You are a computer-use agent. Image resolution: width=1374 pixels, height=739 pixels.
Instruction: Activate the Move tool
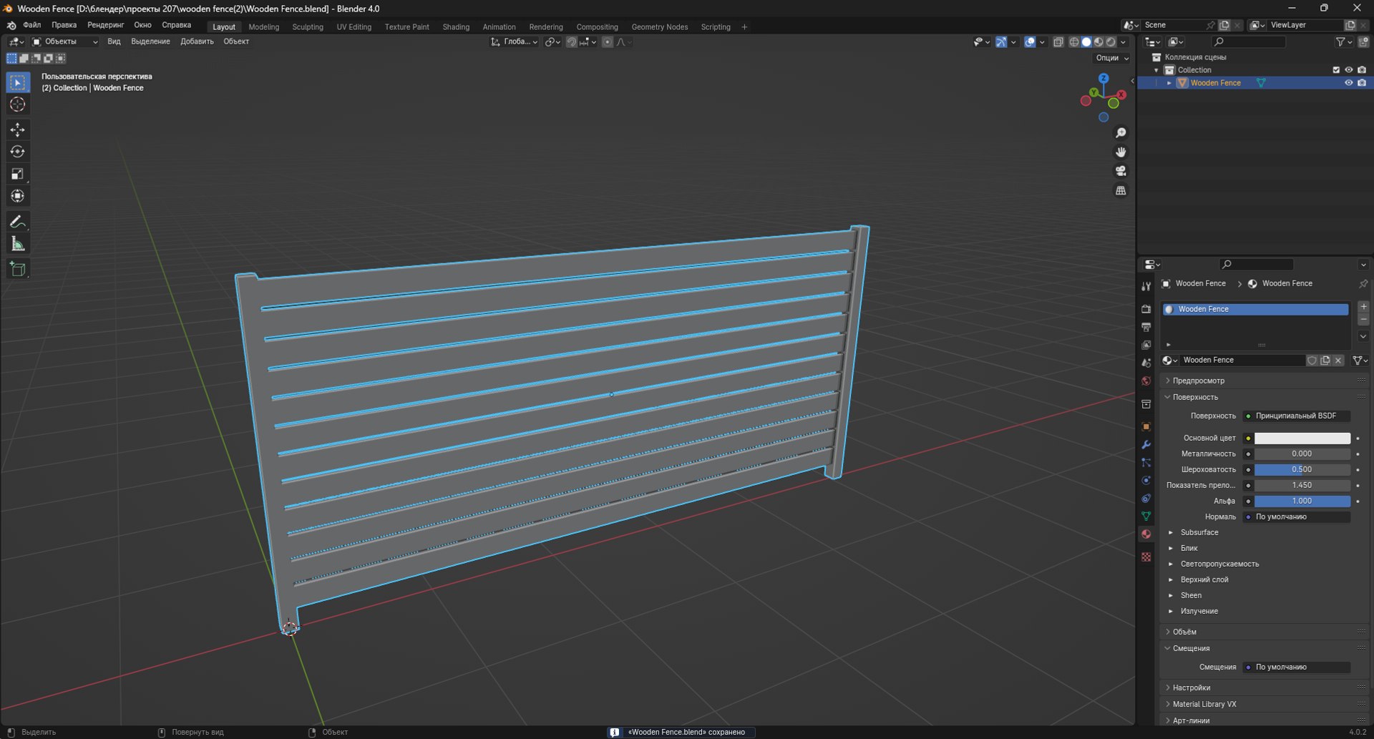click(18, 129)
